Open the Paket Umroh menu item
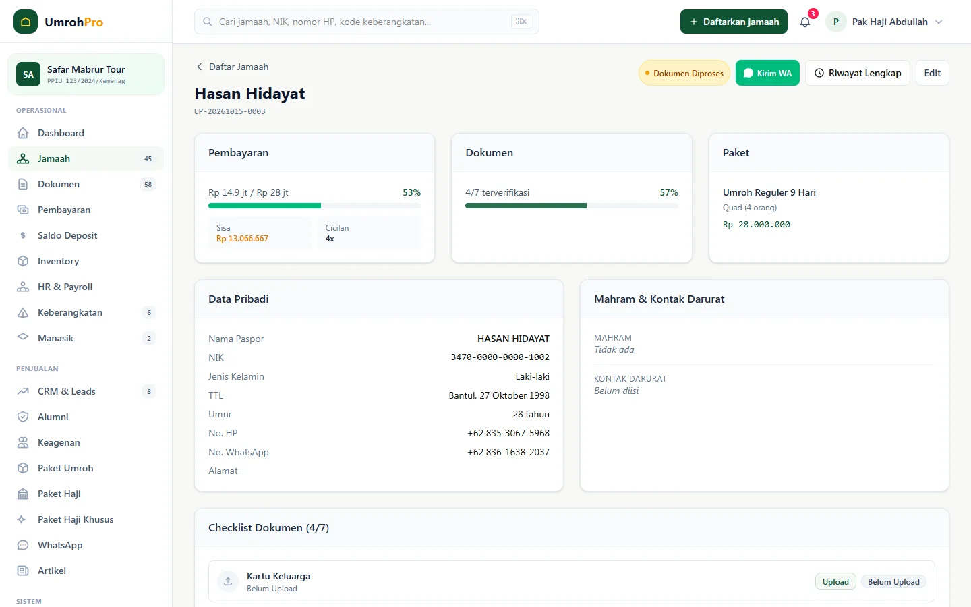 click(x=86, y=468)
